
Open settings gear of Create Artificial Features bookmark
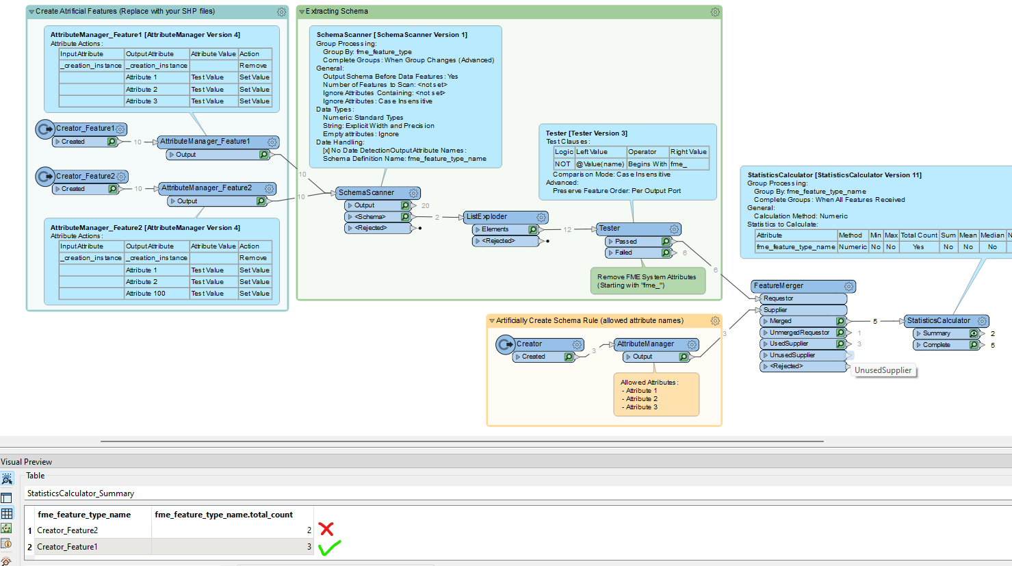click(x=281, y=12)
